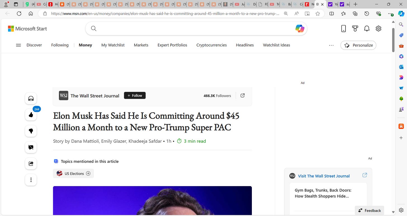Open sidebar Designer icon
The image size is (407, 216).
tap(401, 78)
